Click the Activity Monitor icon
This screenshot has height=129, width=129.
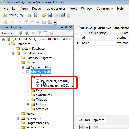pyautogui.click(x=63, y=15)
